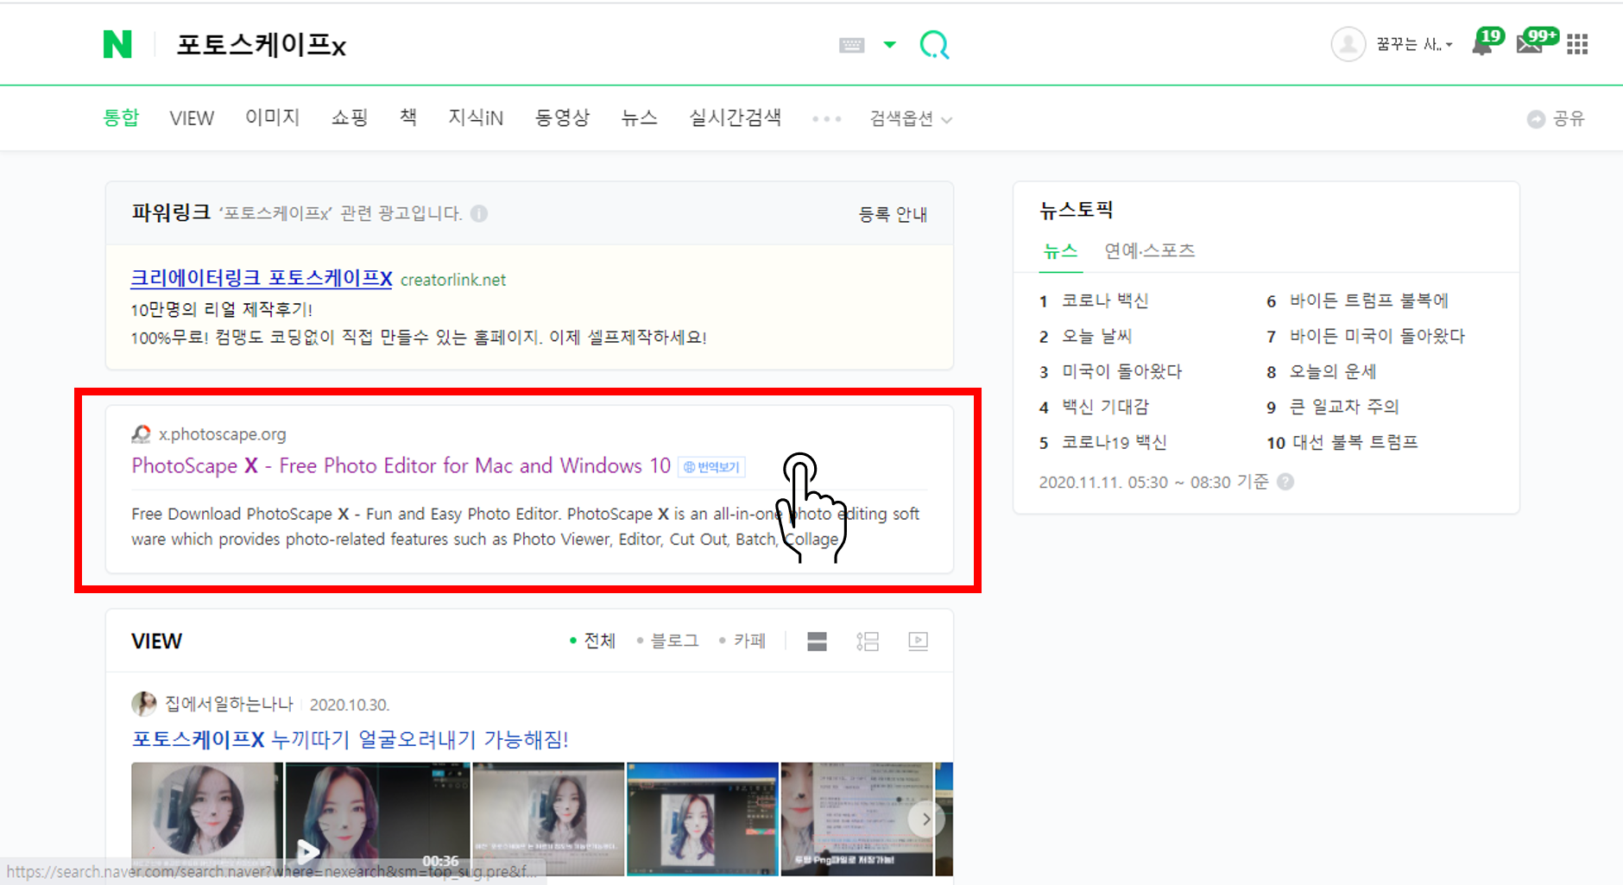Select the 뉴스 tab in 뉴스토픽

tap(1060, 251)
